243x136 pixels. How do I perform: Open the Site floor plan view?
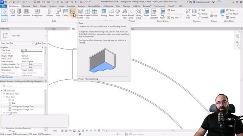[x=14, y=103]
